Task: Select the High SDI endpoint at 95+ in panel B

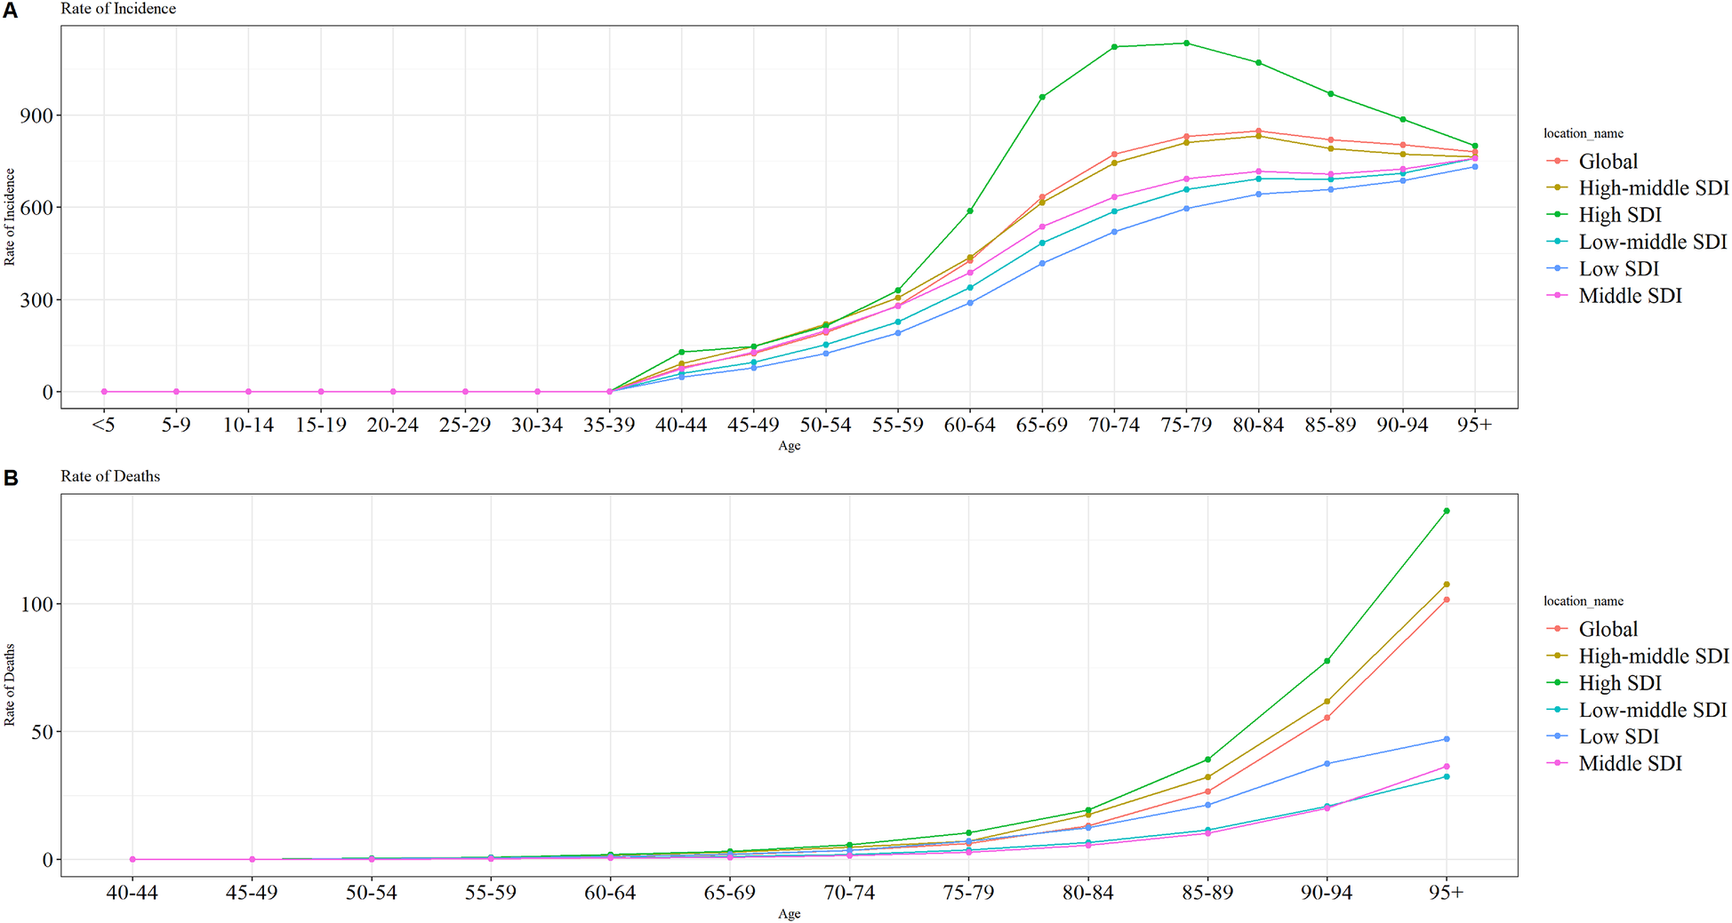Action: click(x=1447, y=511)
